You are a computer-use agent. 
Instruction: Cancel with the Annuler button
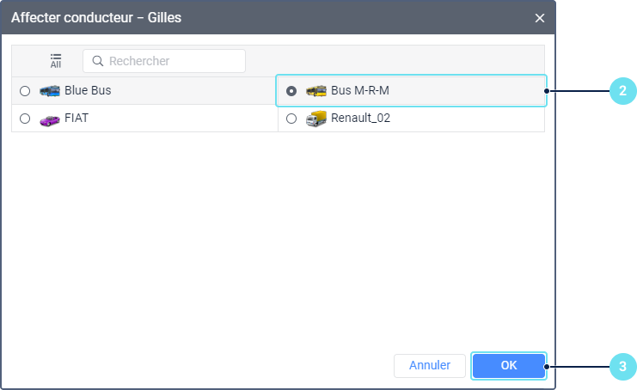tap(430, 366)
